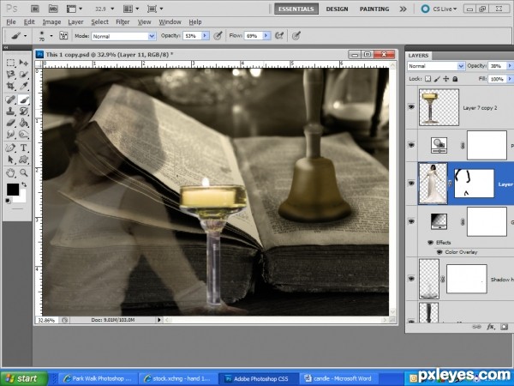The width and height of the screenshot is (514, 386).
Task: Select the Brush tool in toolbox
Action: 24,100
